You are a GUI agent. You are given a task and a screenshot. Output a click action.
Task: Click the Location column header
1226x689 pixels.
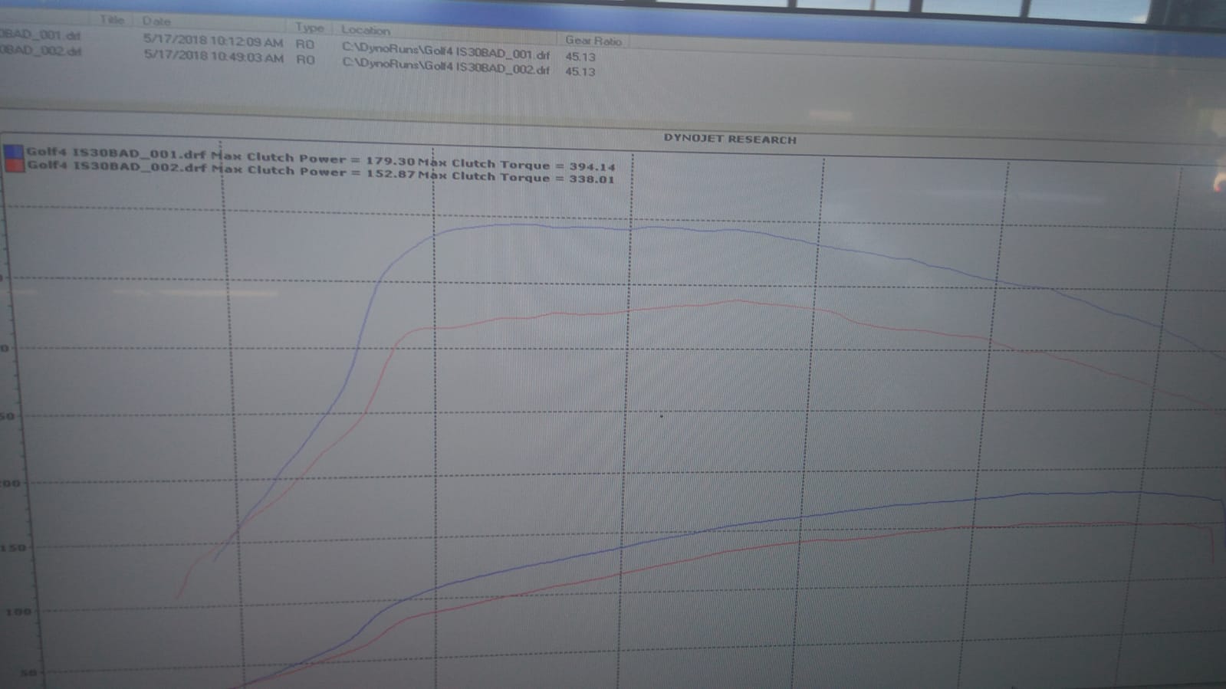coord(366,30)
